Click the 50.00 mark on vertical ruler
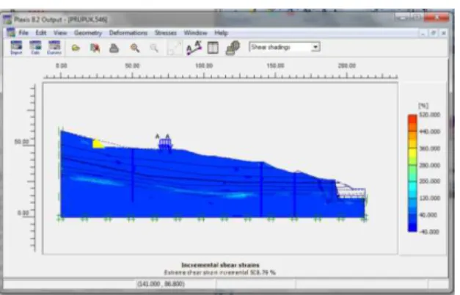 (22, 142)
